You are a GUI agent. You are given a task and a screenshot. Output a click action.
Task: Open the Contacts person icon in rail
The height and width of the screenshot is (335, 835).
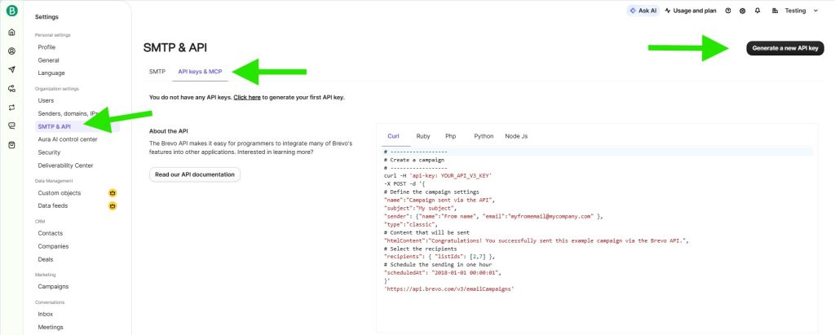(11, 51)
